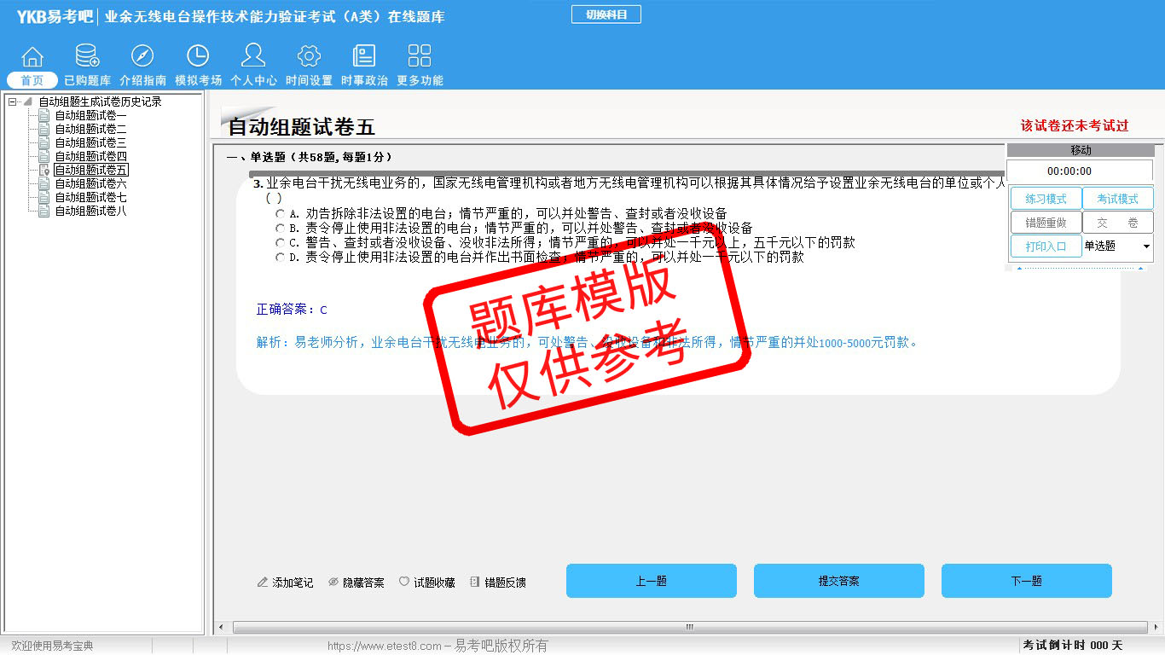Click the horizontal scrollbar at the bottom

[689, 627]
